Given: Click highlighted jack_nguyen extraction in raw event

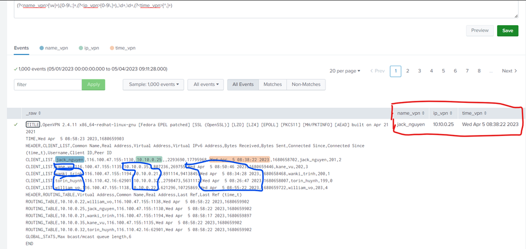Looking at the screenshot, I should point(70,159).
